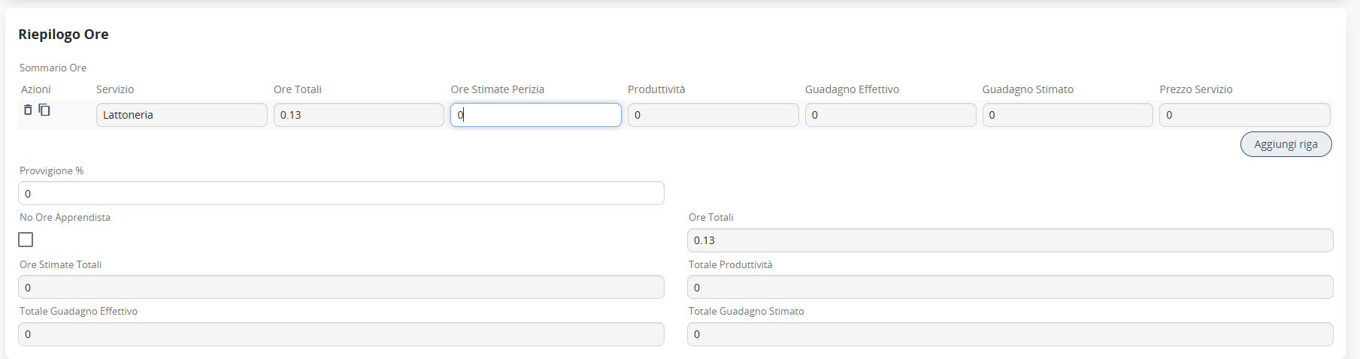
Task: Click the Ore Stimate Totali field
Action: click(x=341, y=287)
